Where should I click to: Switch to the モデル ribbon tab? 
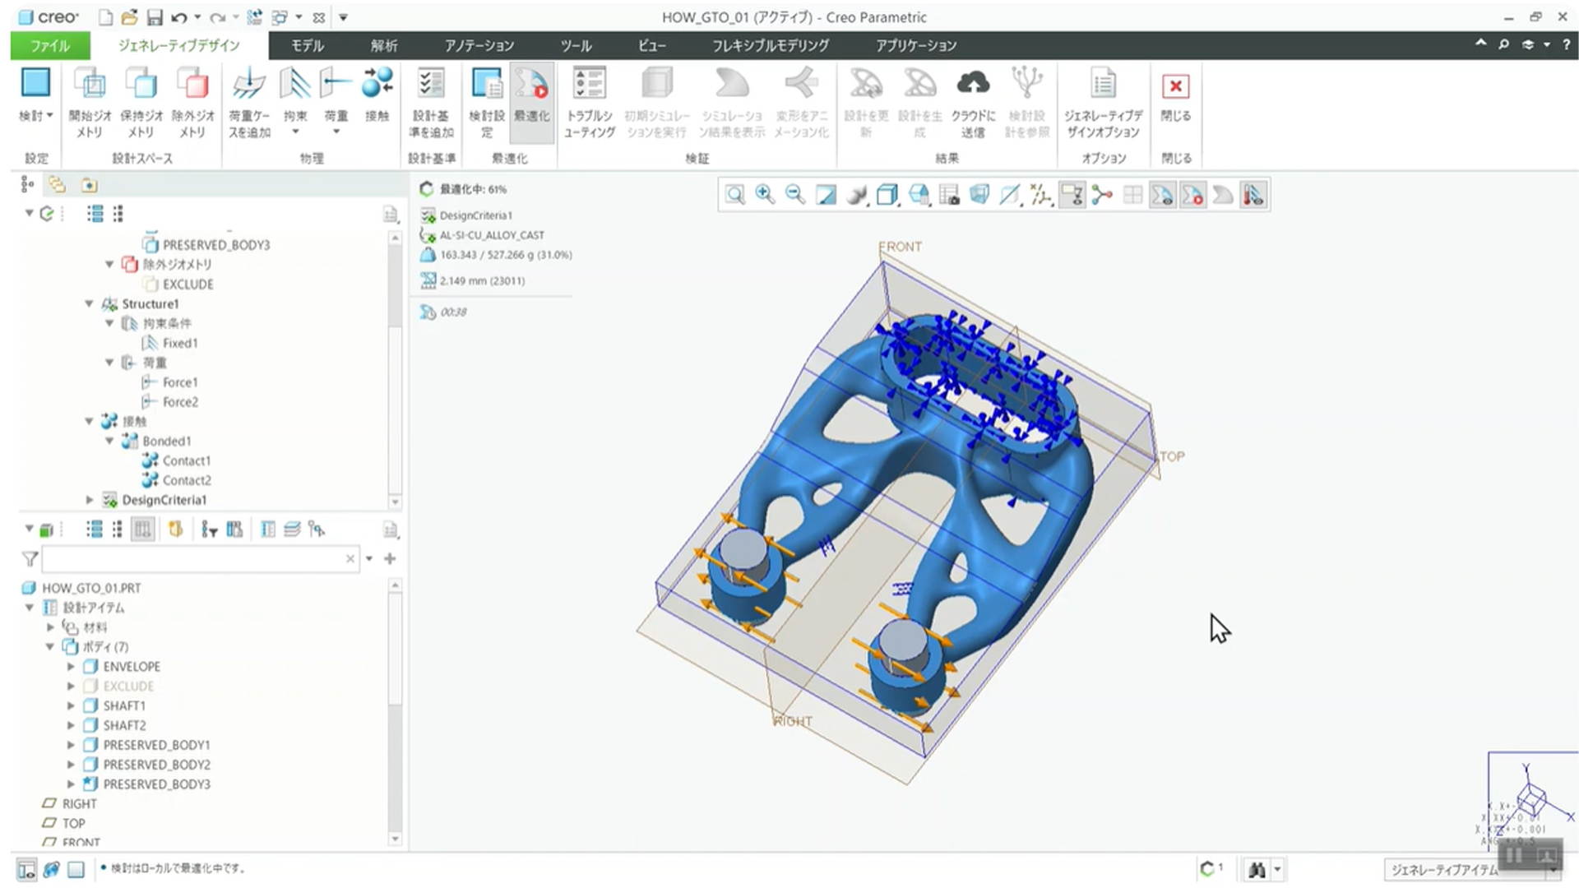coord(307,46)
